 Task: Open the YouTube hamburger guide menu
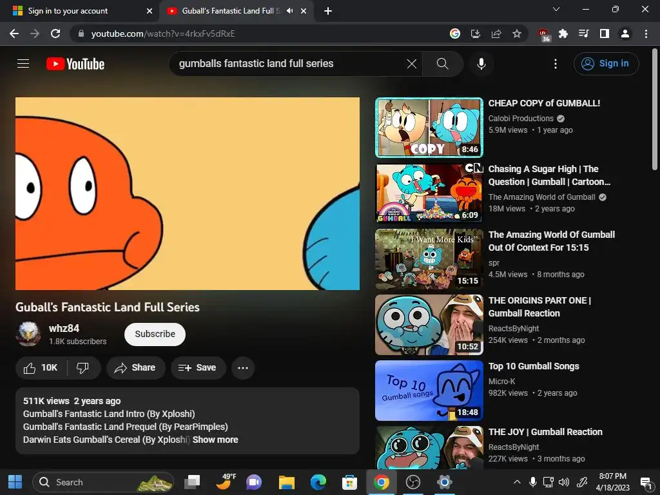[23, 64]
